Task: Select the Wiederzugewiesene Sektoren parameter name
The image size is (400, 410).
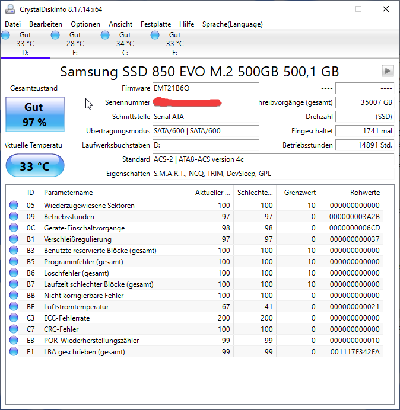Action: pyautogui.click(x=89, y=206)
